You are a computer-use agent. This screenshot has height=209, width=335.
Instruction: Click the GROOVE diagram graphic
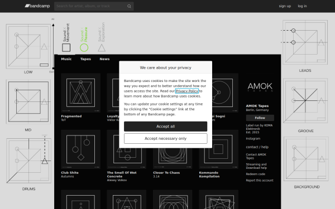[x=305, y=101]
